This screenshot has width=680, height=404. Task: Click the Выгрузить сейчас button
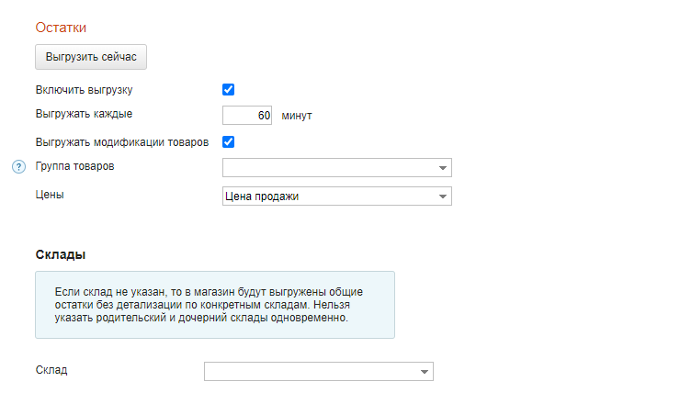(x=91, y=57)
